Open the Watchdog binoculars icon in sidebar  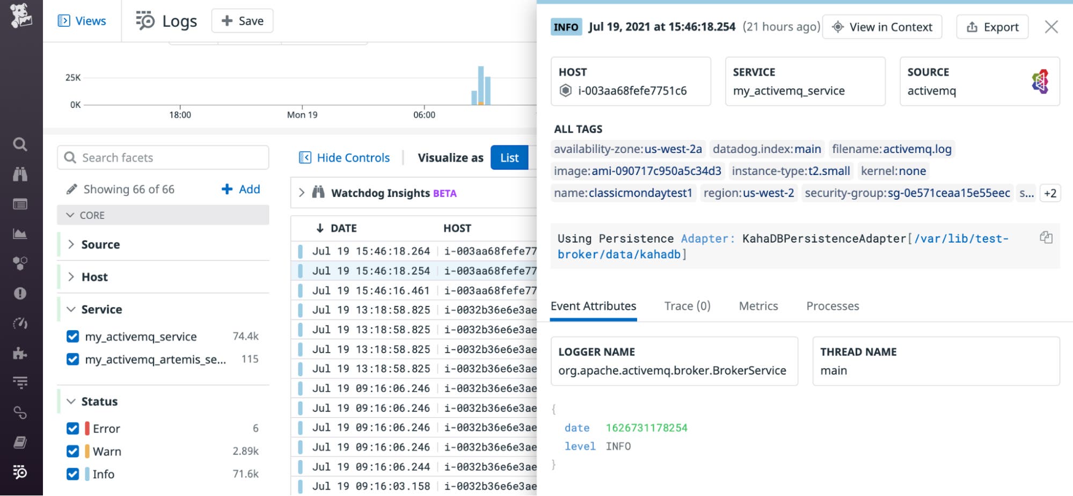20,174
